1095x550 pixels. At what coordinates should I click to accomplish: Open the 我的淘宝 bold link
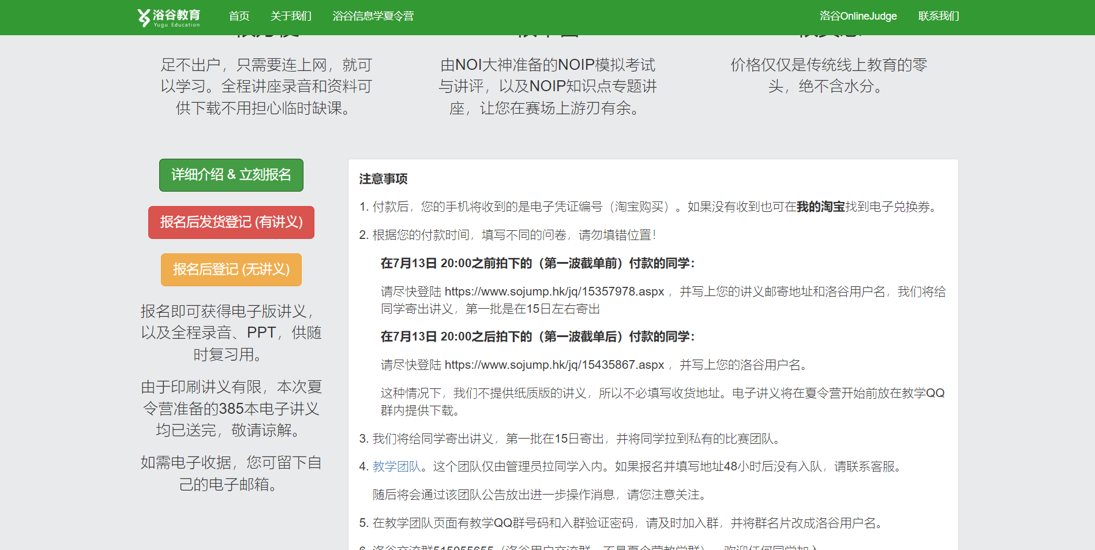tap(820, 207)
